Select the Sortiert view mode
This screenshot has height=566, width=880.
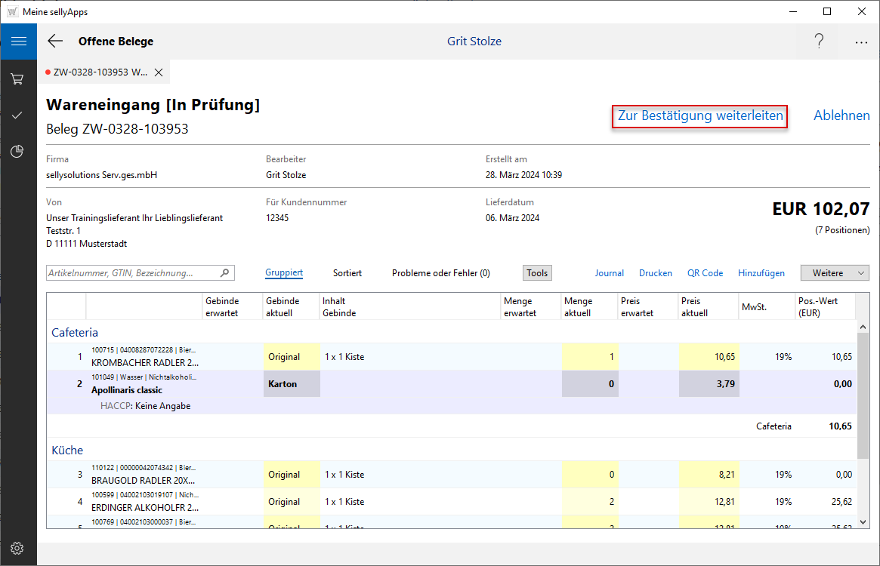click(x=347, y=273)
